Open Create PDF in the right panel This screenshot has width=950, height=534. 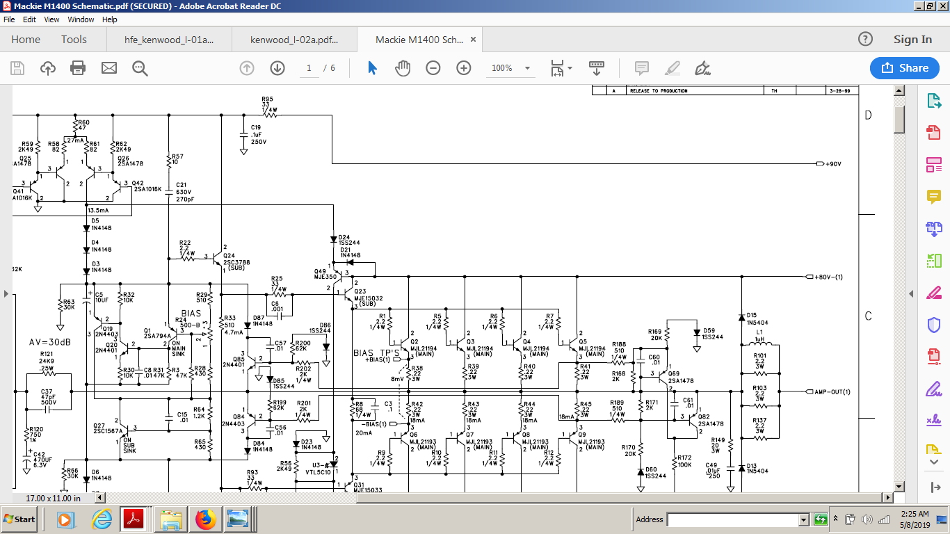[933, 133]
